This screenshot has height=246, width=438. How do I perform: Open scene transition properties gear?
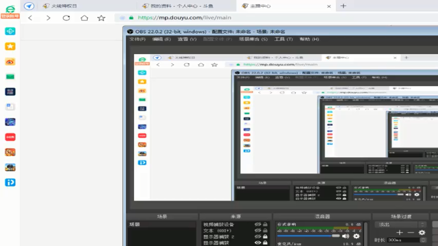coord(422,232)
